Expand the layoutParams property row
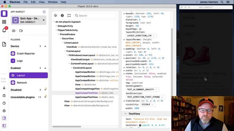 [124, 40]
